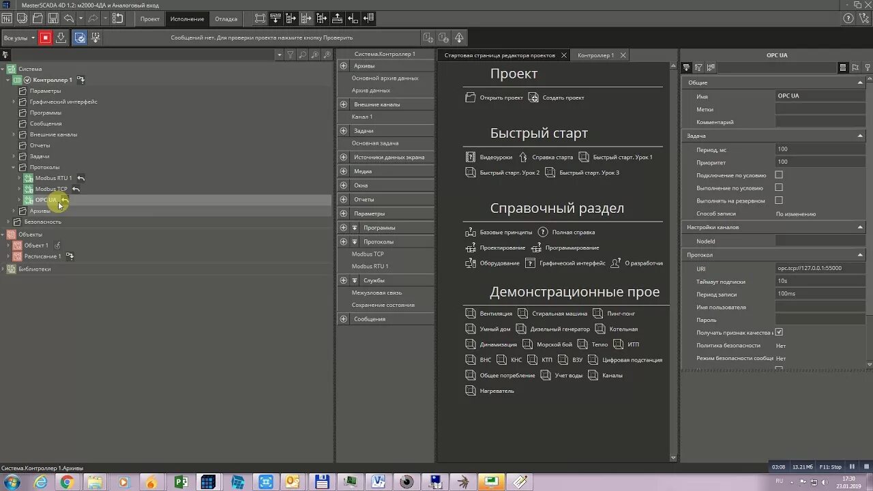Image resolution: width=873 pixels, height=491 pixels.
Task: Collapse the Протокол properties section
Action: tap(860, 255)
